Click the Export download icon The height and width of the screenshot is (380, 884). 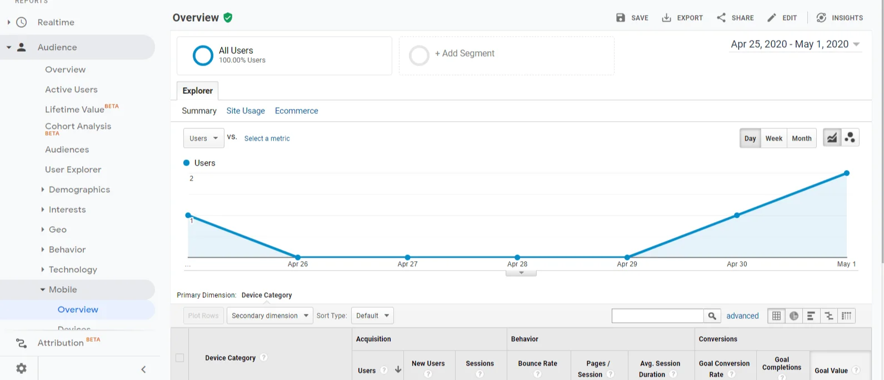(x=666, y=18)
